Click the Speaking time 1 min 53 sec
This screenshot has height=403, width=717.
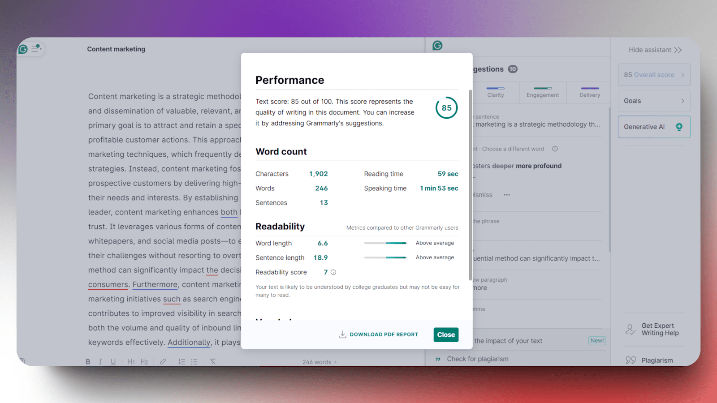[439, 188]
